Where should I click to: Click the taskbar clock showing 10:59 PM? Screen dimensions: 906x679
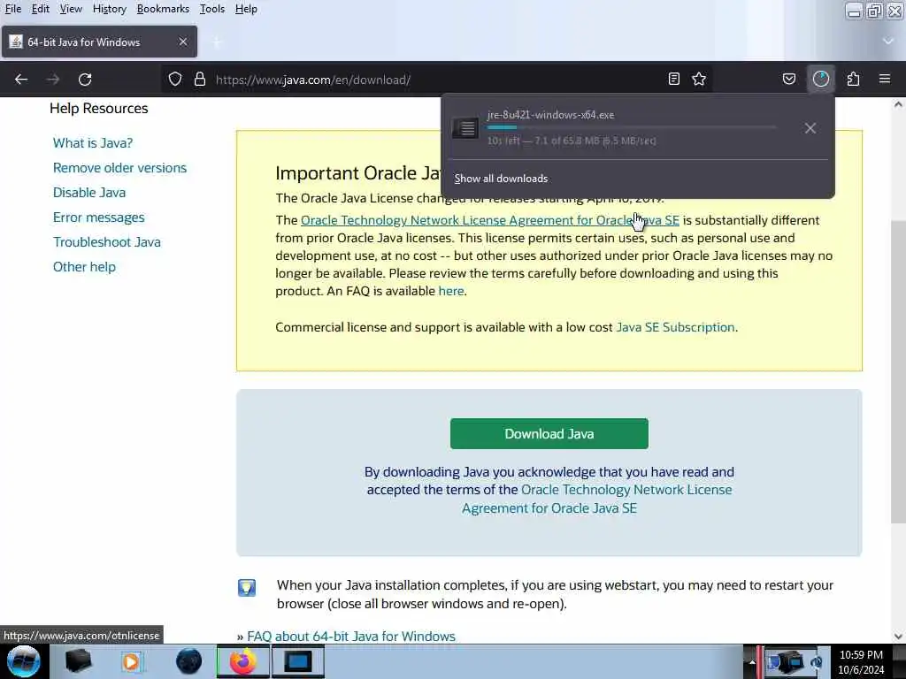(x=861, y=661)
